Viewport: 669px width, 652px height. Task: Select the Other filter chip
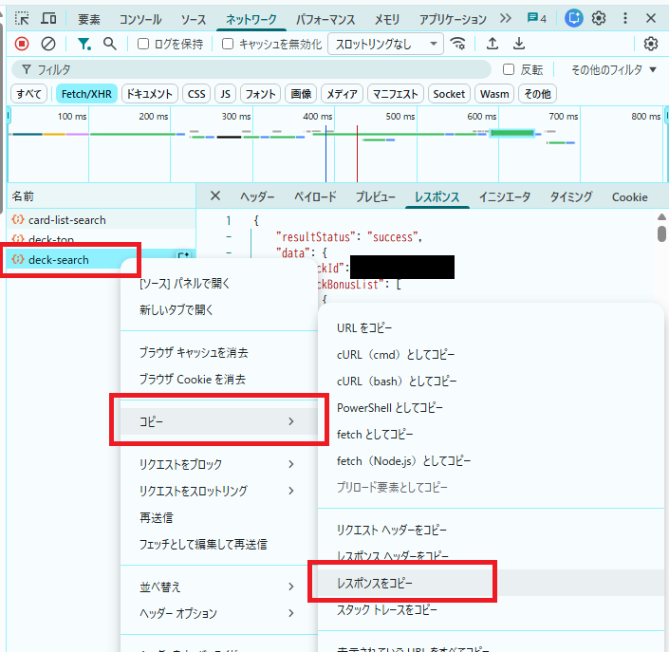(x=538, y=94)
